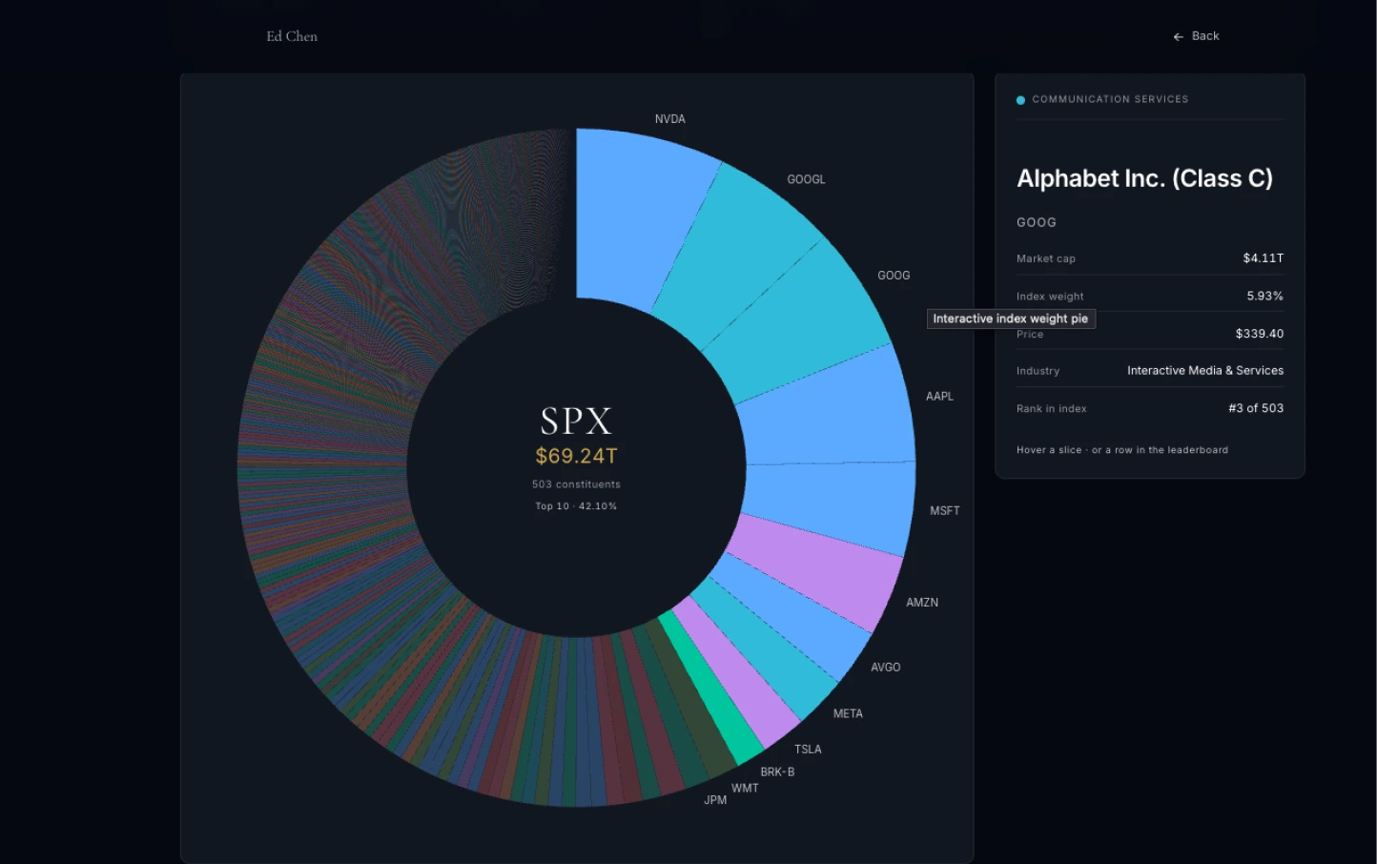Screen dimensions: 1377x864
Task: Click the $339.40 price value
Action: pos(1260,334)
